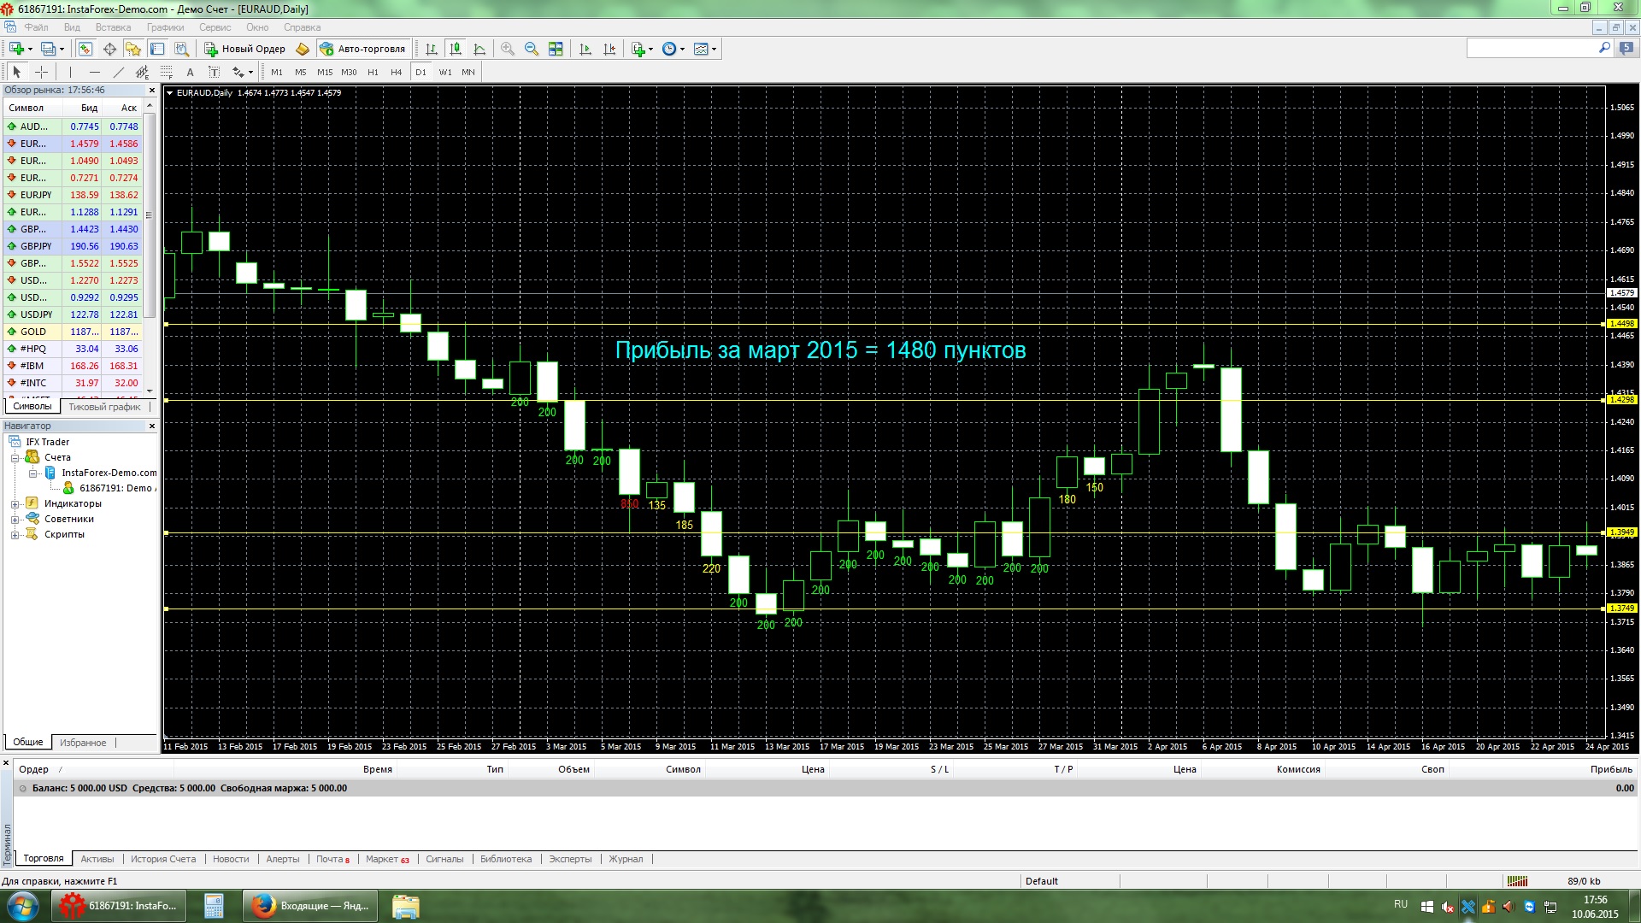Select the Fibonacci retracement tool
Screen dimensions: 1641x923
pos(167,73)
